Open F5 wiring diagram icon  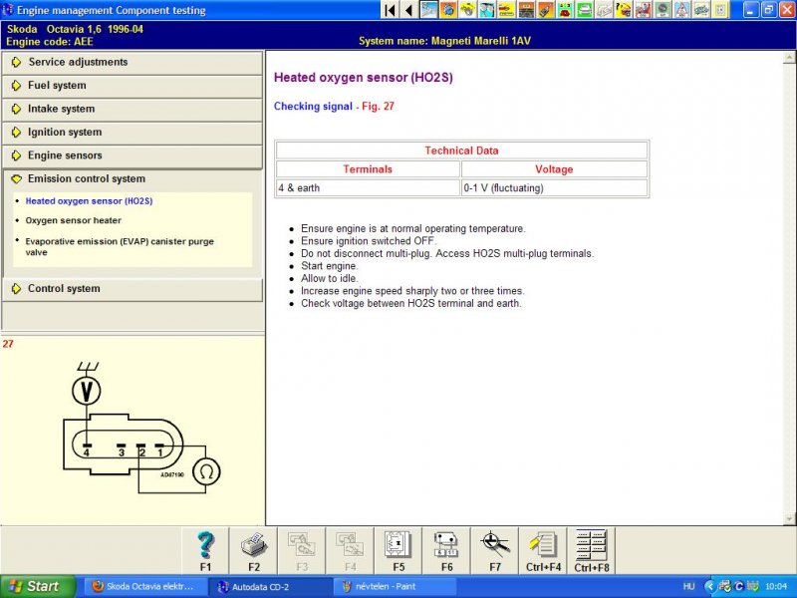398,550
